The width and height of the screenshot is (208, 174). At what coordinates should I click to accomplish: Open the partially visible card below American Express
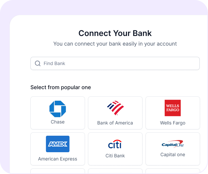click(58, 171)
